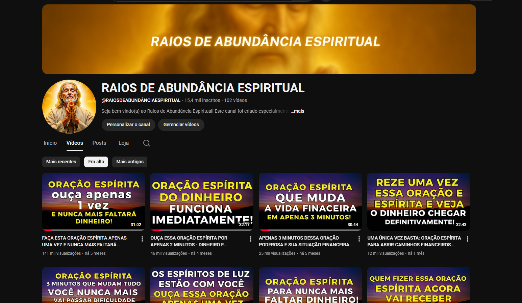Click the 30:44 duration badge
This screenshot has width=522, height=303.
(353, 225)
